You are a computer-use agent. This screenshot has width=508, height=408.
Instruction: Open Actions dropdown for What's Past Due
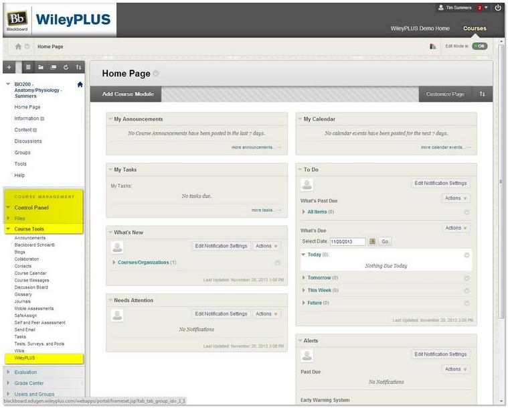point(456,198)
